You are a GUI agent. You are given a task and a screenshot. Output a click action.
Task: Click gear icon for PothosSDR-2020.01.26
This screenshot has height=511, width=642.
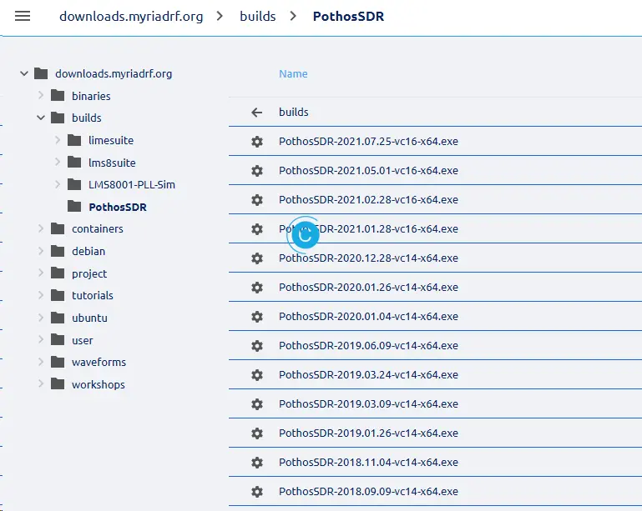257,288
